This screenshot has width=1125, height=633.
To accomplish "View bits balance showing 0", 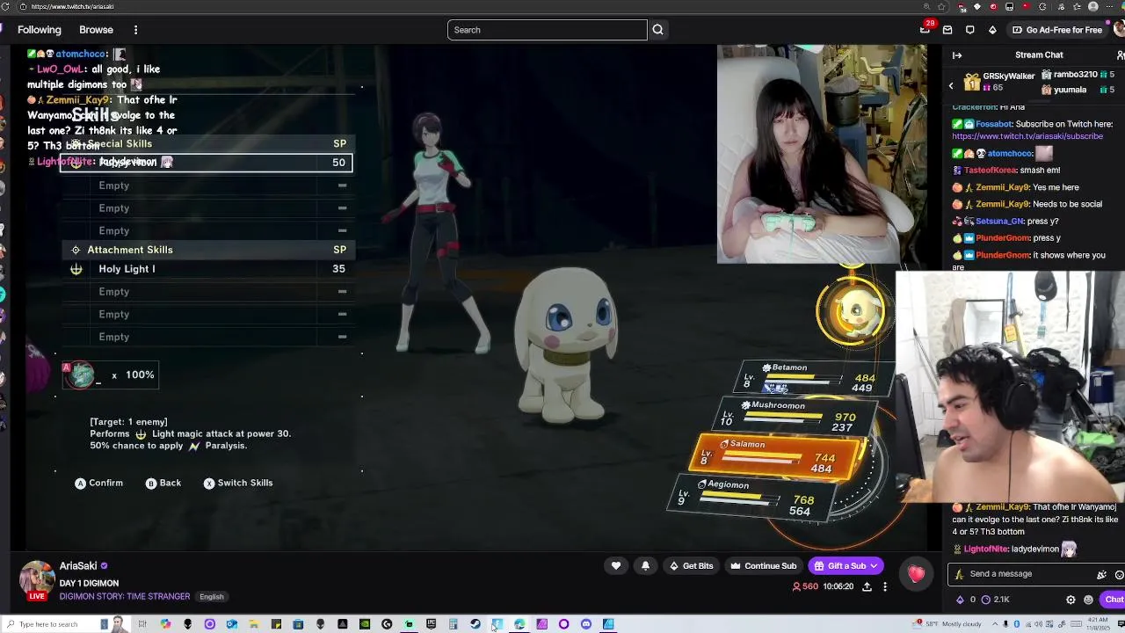I will [x=965, y=600].
